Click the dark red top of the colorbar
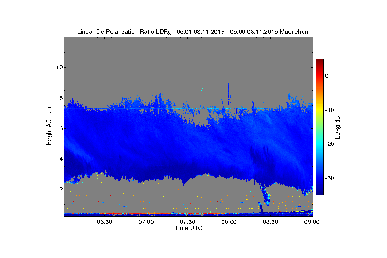 320,61
